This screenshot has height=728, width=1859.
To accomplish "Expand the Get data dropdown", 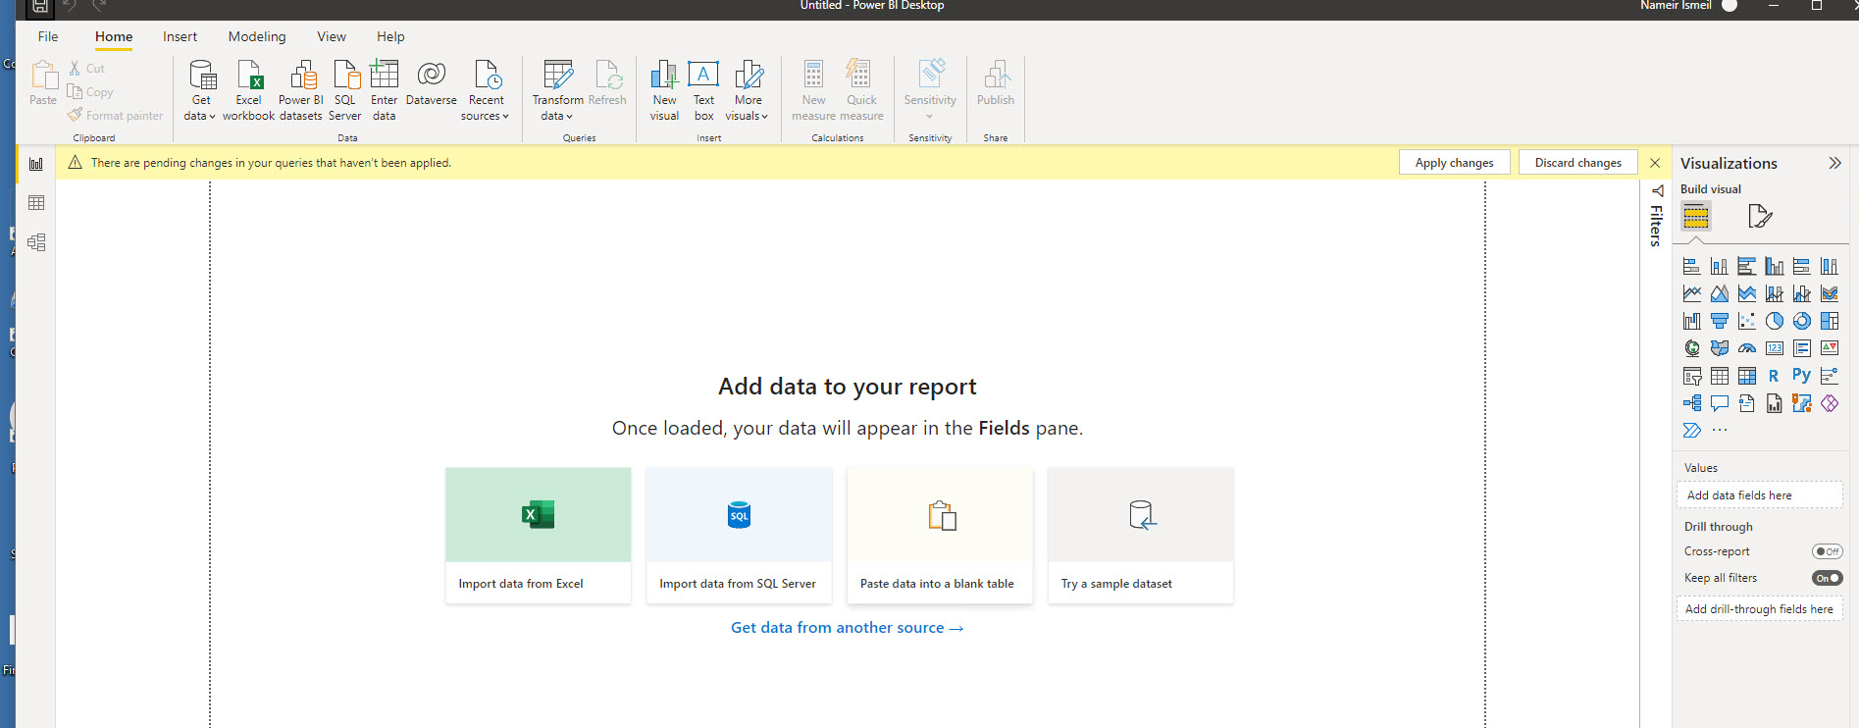I will click(x=200, y=89).
